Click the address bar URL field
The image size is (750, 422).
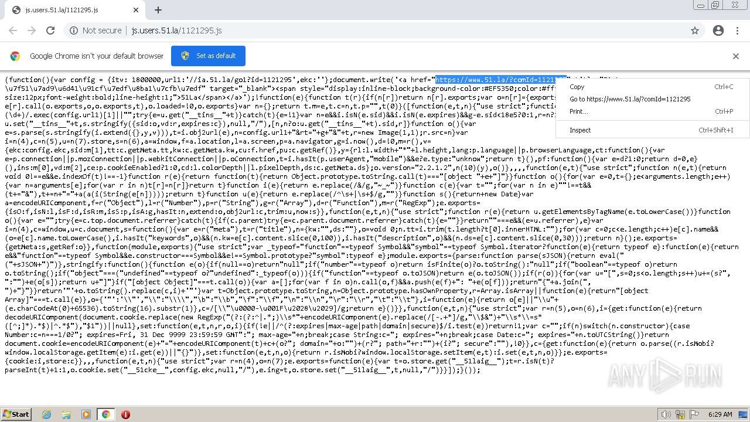click(375, 30)
